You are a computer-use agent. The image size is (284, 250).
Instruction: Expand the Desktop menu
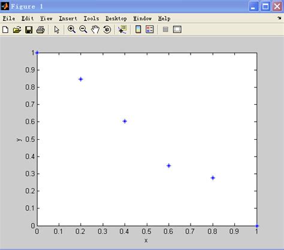coord(116,19)
